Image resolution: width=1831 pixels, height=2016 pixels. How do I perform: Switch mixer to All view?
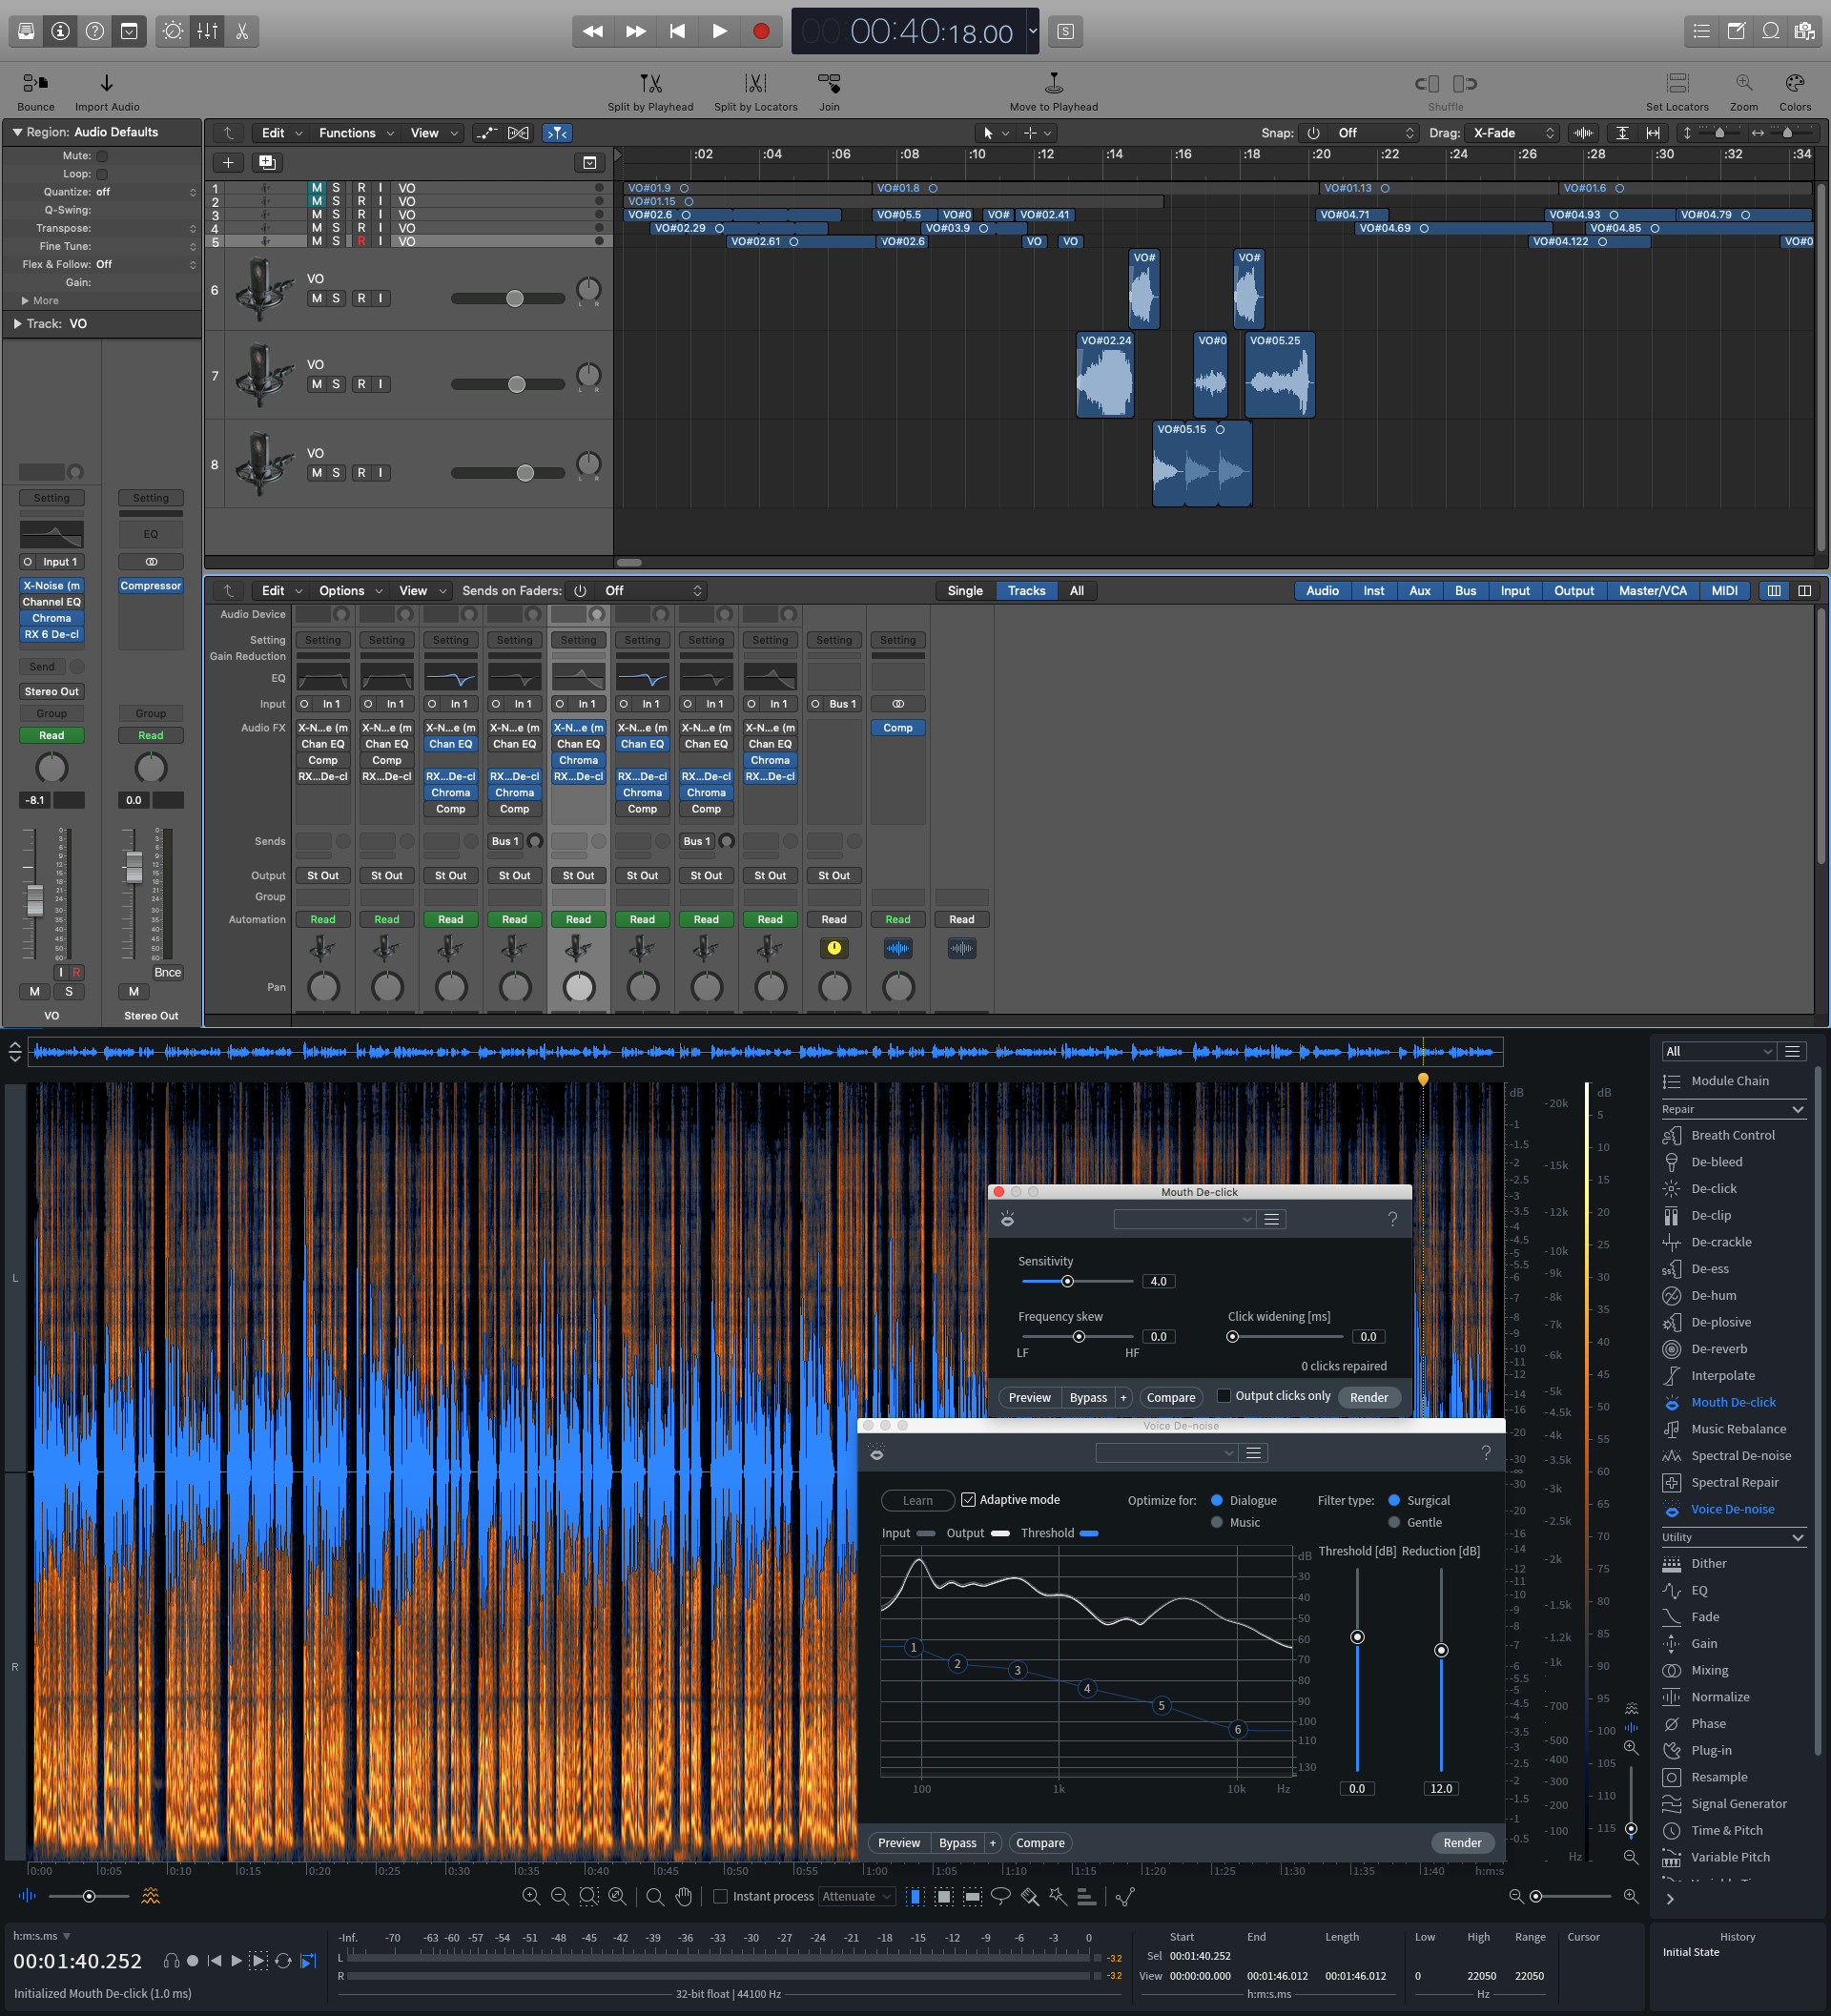tap(1077, 591)
